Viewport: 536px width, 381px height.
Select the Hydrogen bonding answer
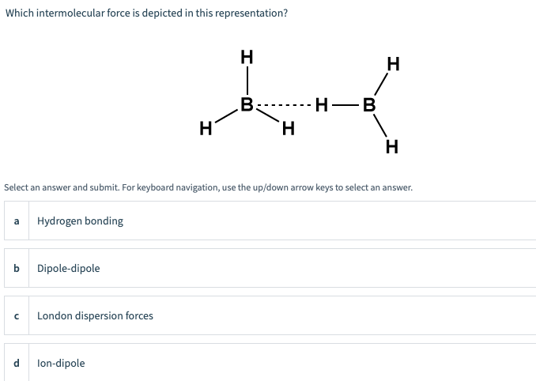[80, 221]
